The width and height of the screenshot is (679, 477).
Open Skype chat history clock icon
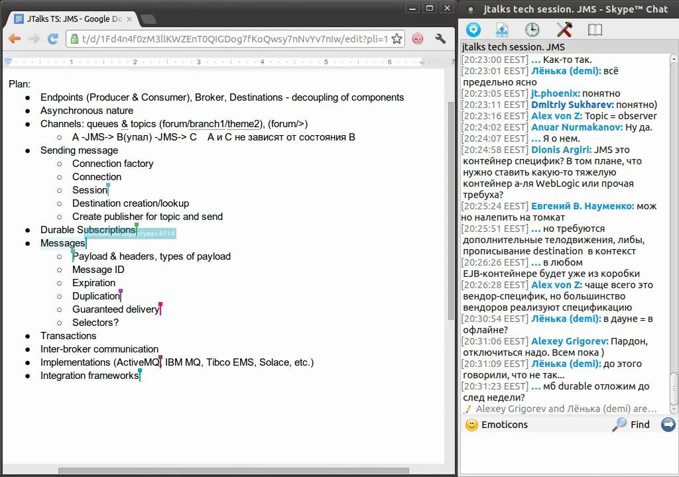pos(532,29)
